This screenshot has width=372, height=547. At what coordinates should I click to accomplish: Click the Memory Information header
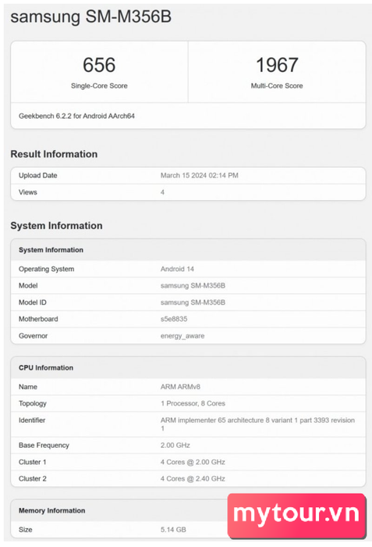tap(52, 511)
